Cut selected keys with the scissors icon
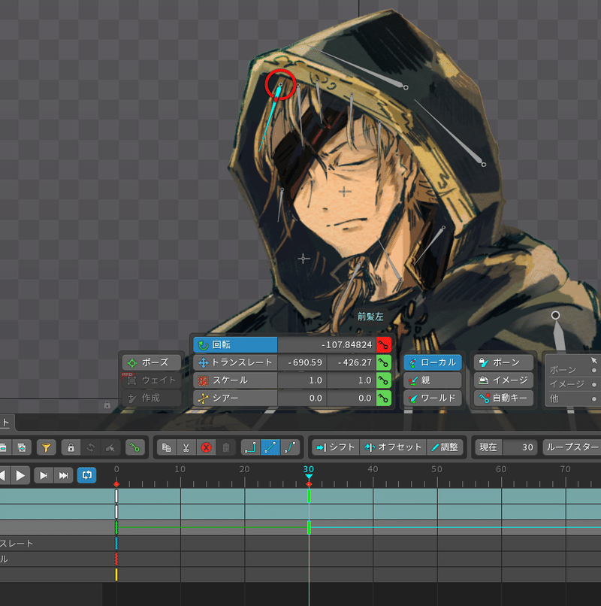Viewport: 601px width, 606px height. click(186, 447)
